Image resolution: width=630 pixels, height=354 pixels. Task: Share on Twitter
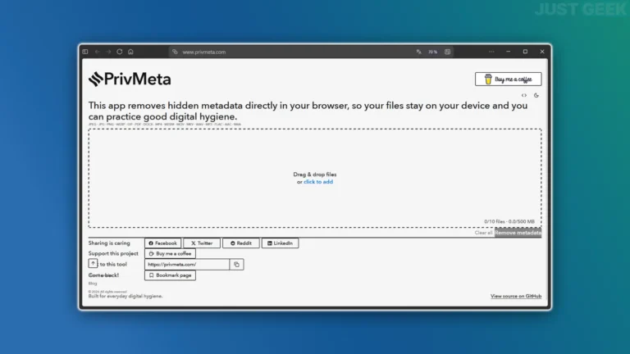coord(202,243)
